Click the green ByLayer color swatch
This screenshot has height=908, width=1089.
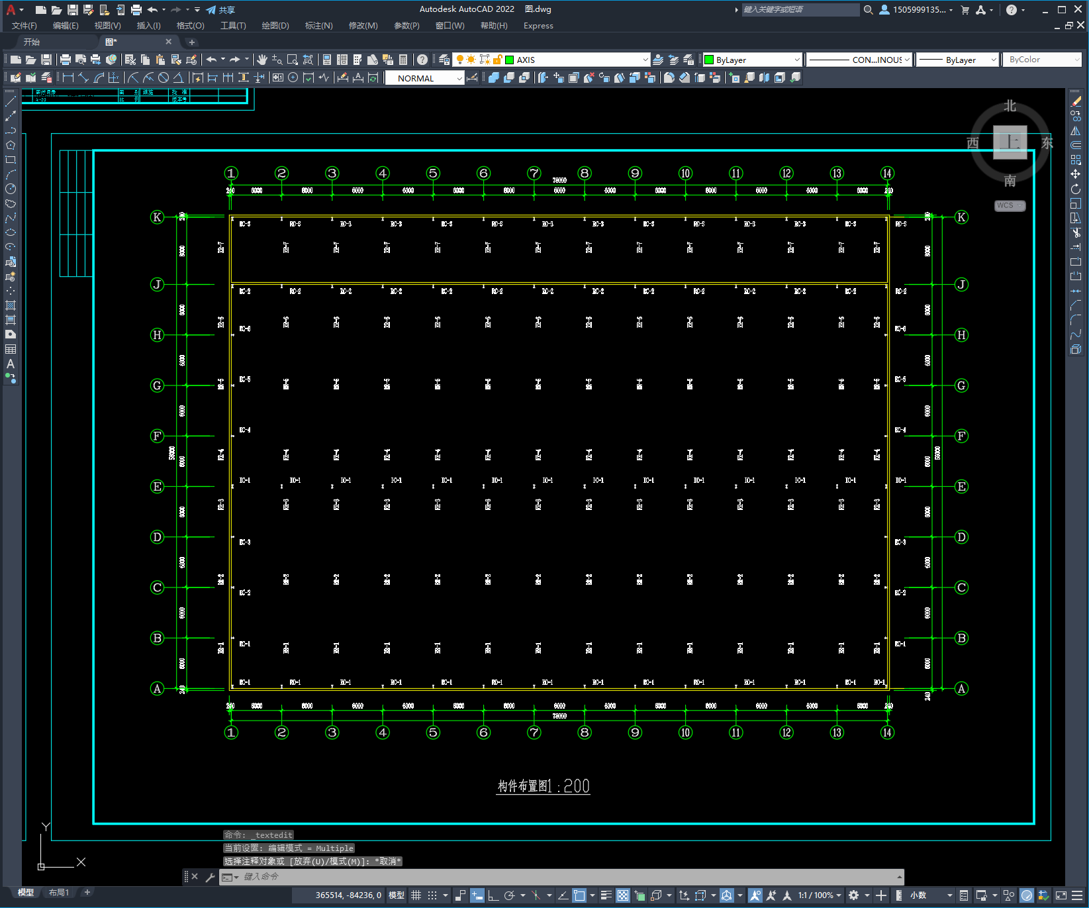[x=709, y=60]
